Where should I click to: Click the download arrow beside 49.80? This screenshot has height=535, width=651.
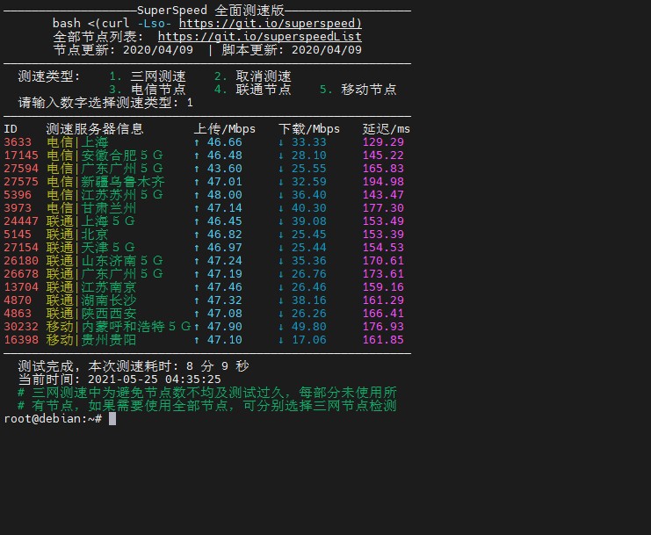point(281,327)
